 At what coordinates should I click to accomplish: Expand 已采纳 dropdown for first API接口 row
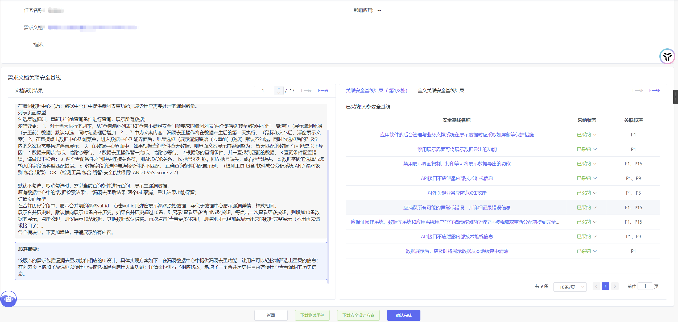pyautogui.click(x=587, y=178)
